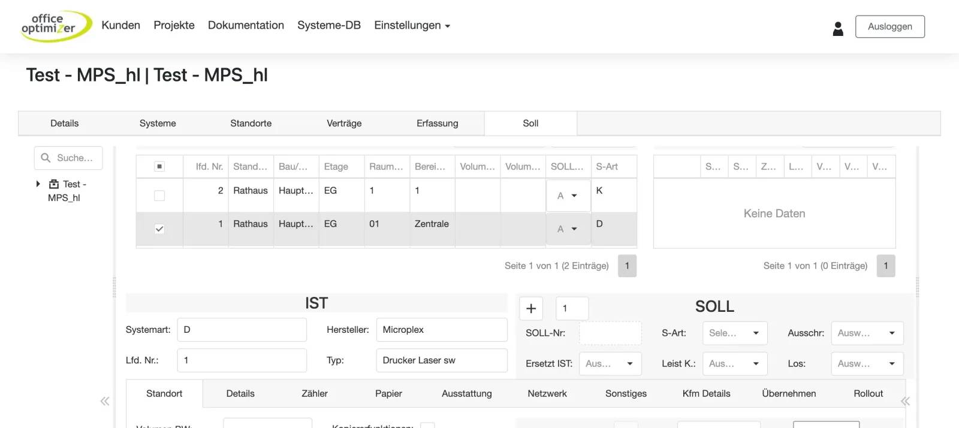This screenshot has height=428, width=959.
Task: Open the Übernehmen sub-tab
Action: pyautogui.click(x=789, y=393)
